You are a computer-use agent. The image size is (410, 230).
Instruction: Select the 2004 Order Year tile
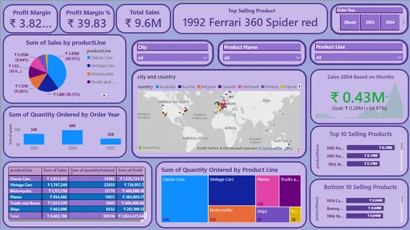pos(389,22)
